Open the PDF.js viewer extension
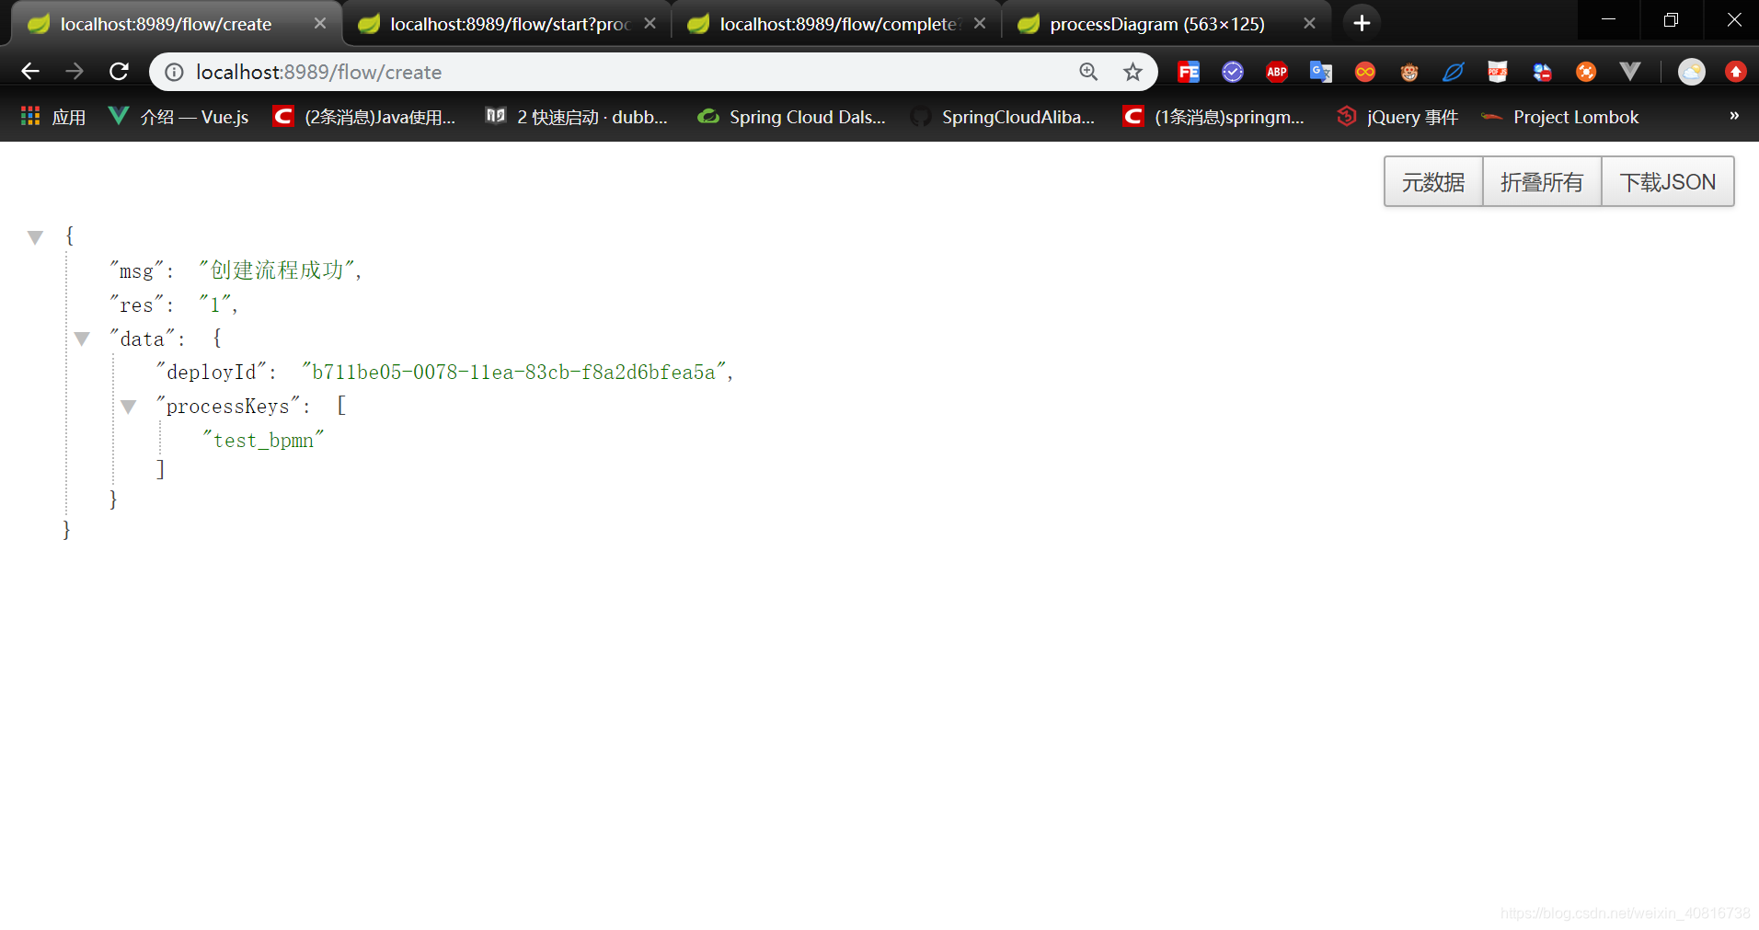Viewport: 1759px width, 930px height. click(1497, 72)
